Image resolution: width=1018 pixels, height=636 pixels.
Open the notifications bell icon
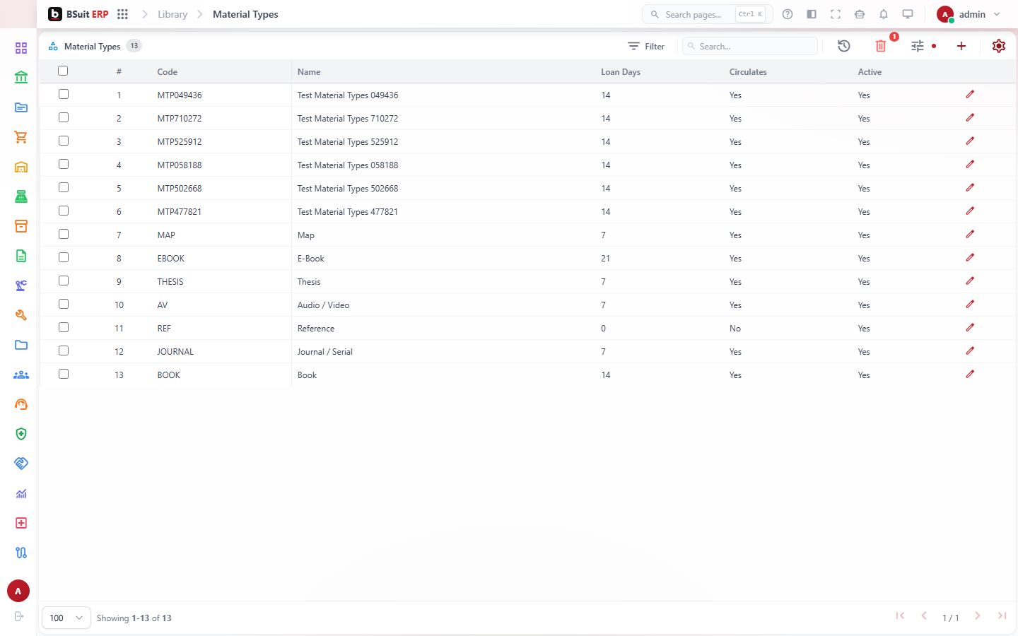[x=884, y=14]
